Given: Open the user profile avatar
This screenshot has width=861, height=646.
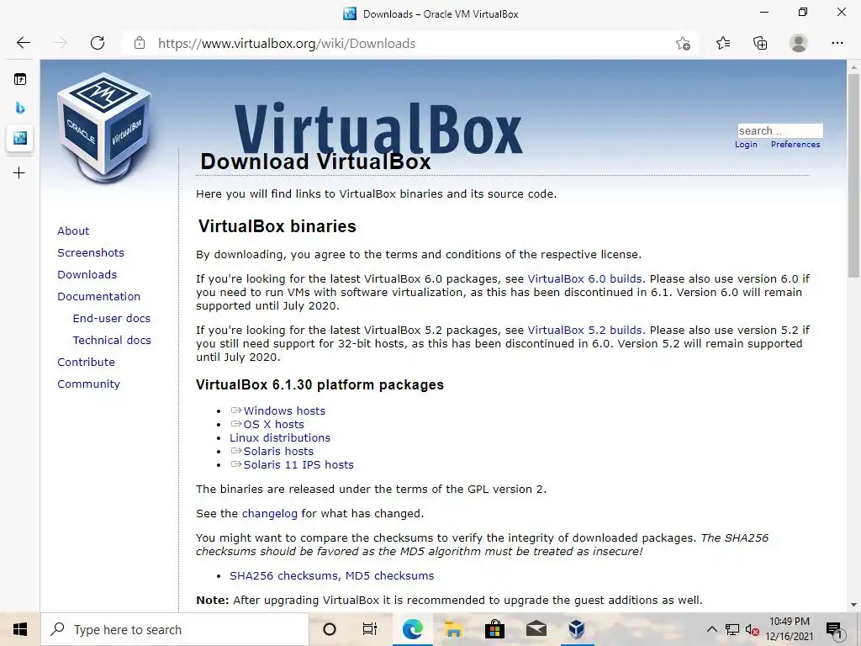Looking at the screenshot, I should tap(799, 43).
